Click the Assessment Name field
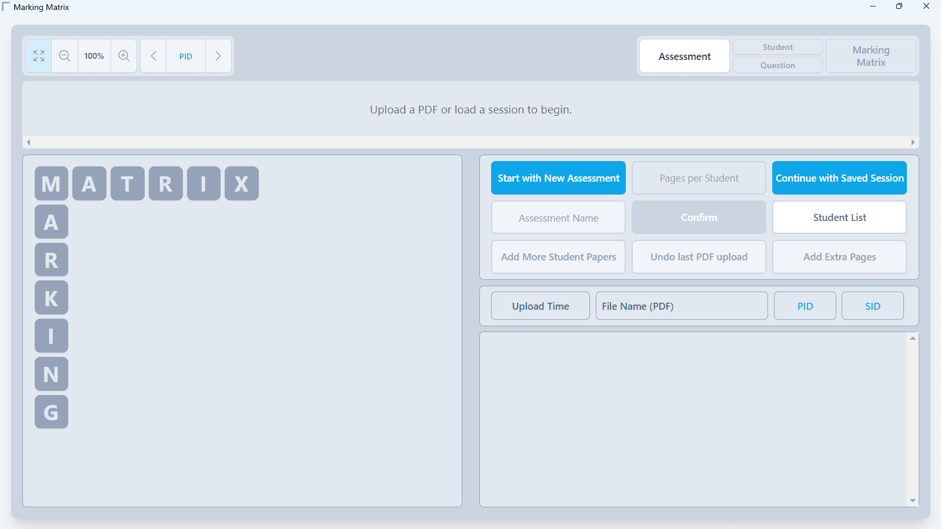 [558, 218]
